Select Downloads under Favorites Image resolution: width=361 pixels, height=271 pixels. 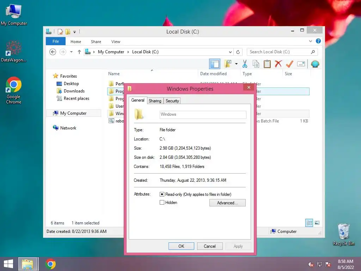coord(74,91)
